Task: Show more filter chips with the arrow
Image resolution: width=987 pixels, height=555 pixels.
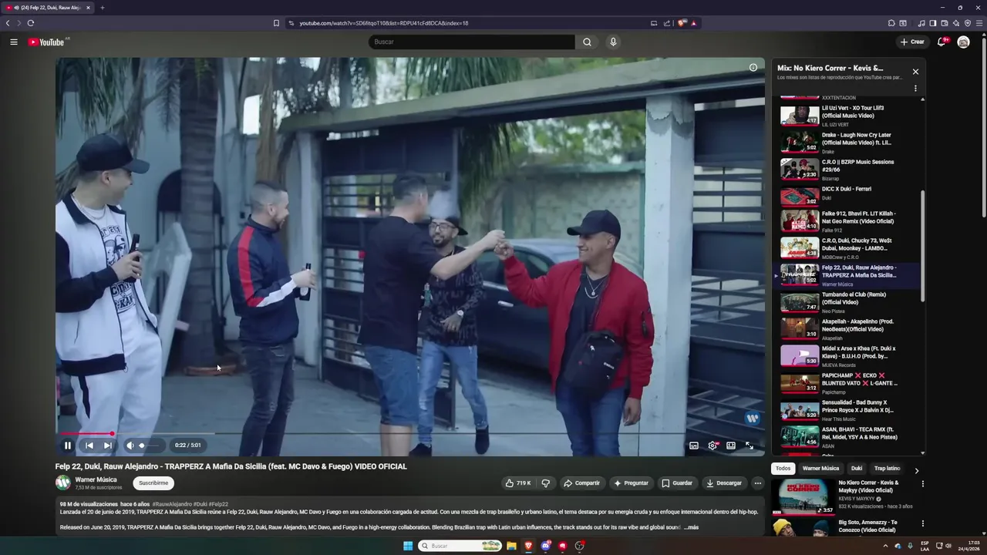Action: click(916, 469)
